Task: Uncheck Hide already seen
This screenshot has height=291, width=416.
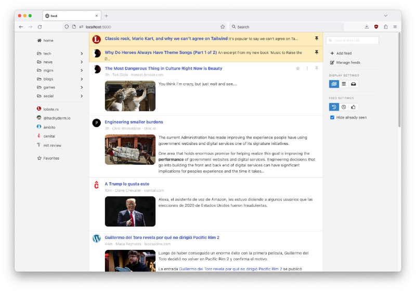Action: 332,117
